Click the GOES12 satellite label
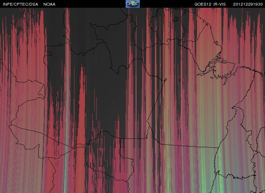Viewport: 265px width, 193px height. point(203,4)
